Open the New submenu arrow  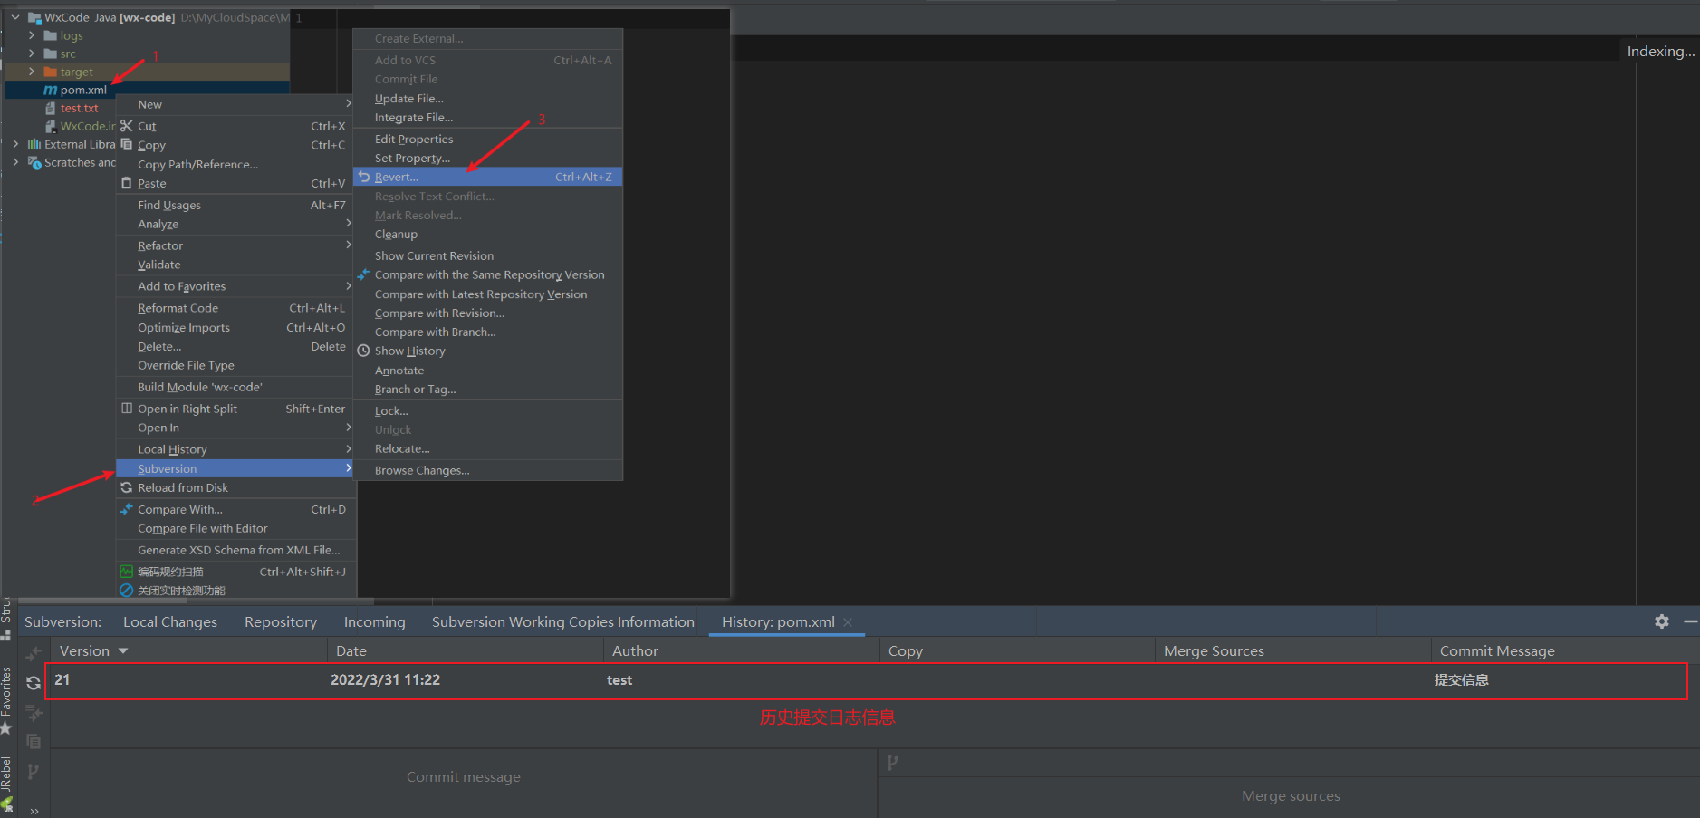click(348, 103)
